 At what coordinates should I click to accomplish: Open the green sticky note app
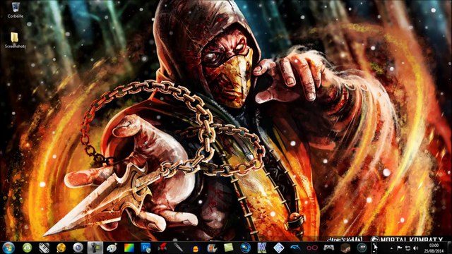pyautogui.click(x=229, y=248)
